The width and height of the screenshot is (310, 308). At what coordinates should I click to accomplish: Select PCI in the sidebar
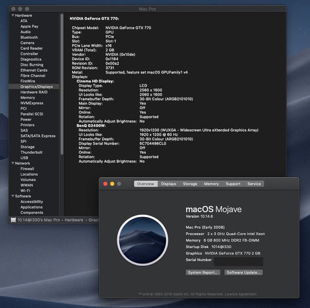[23, 108]
